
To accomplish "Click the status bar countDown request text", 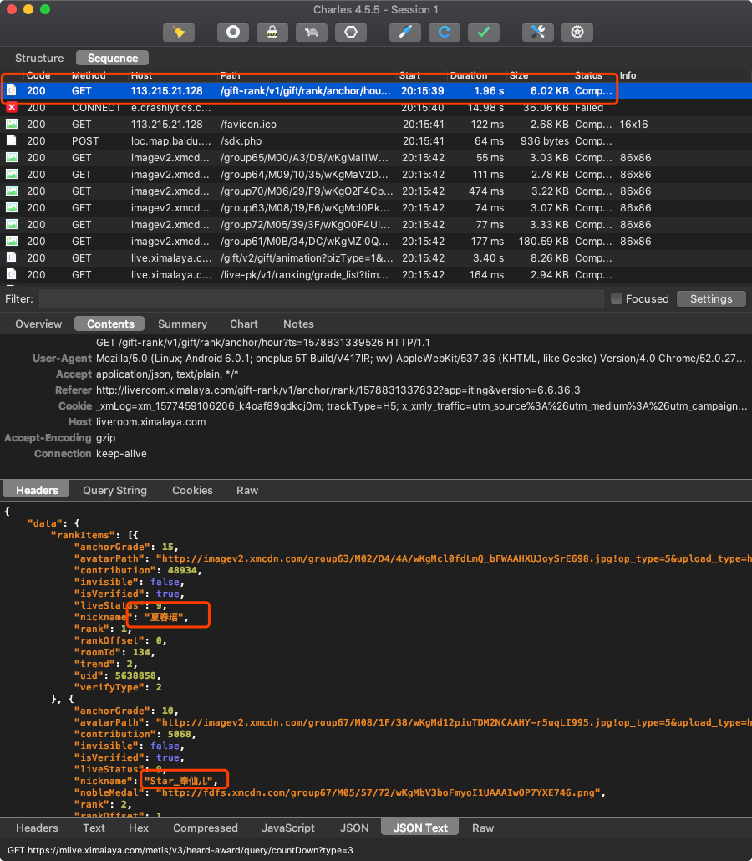I will pos(180,850).
